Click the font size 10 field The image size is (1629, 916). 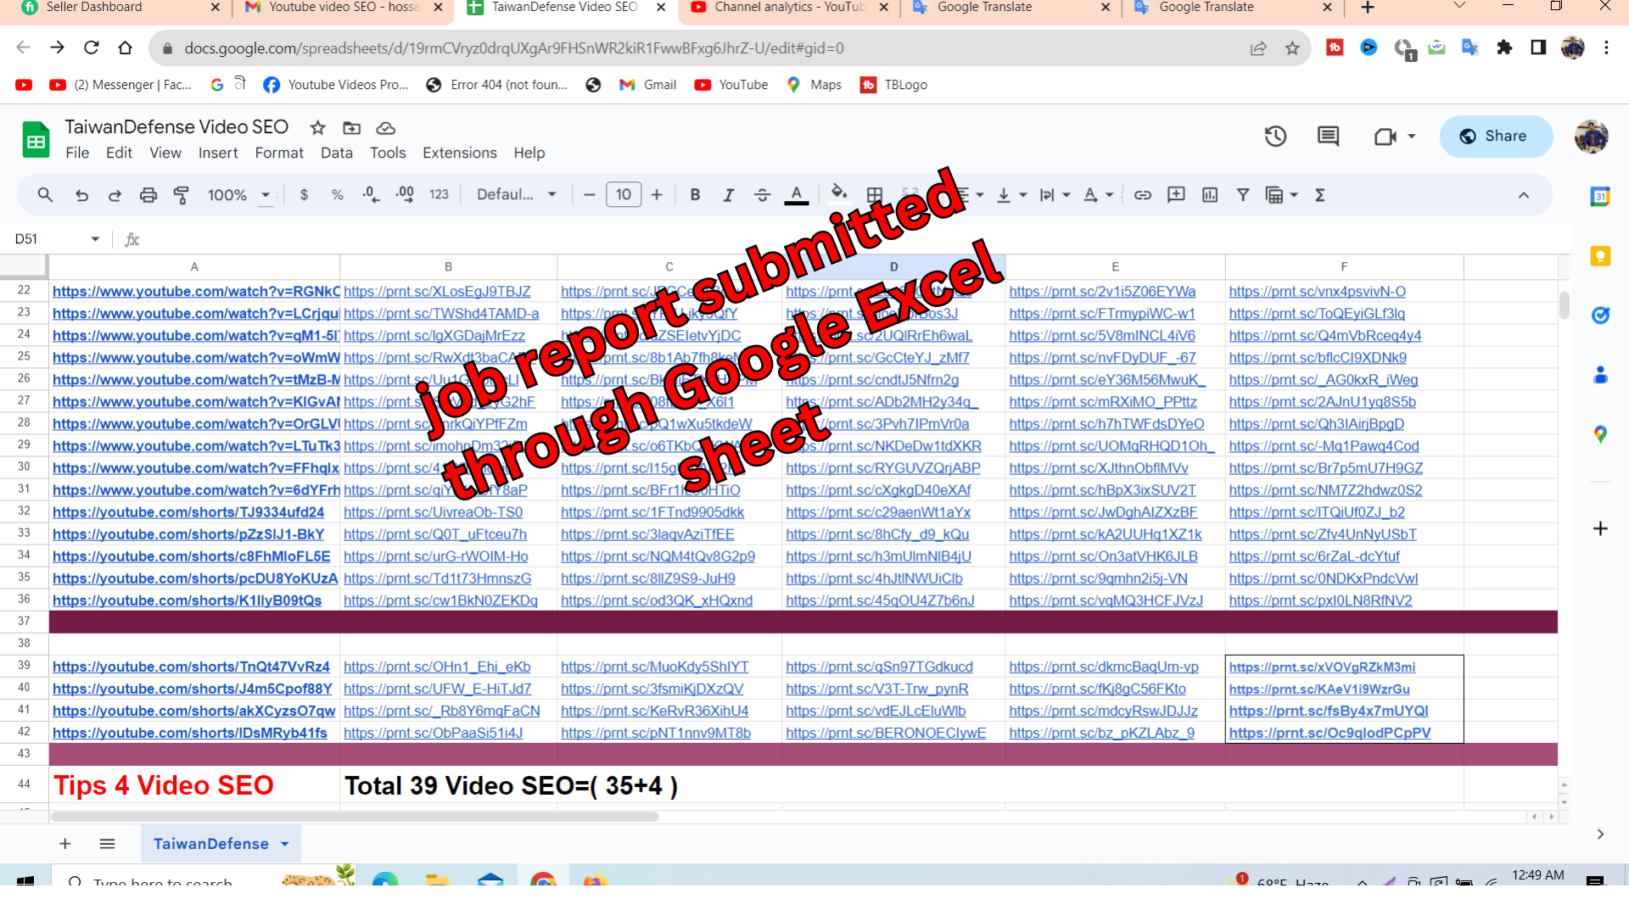(624, 195)
